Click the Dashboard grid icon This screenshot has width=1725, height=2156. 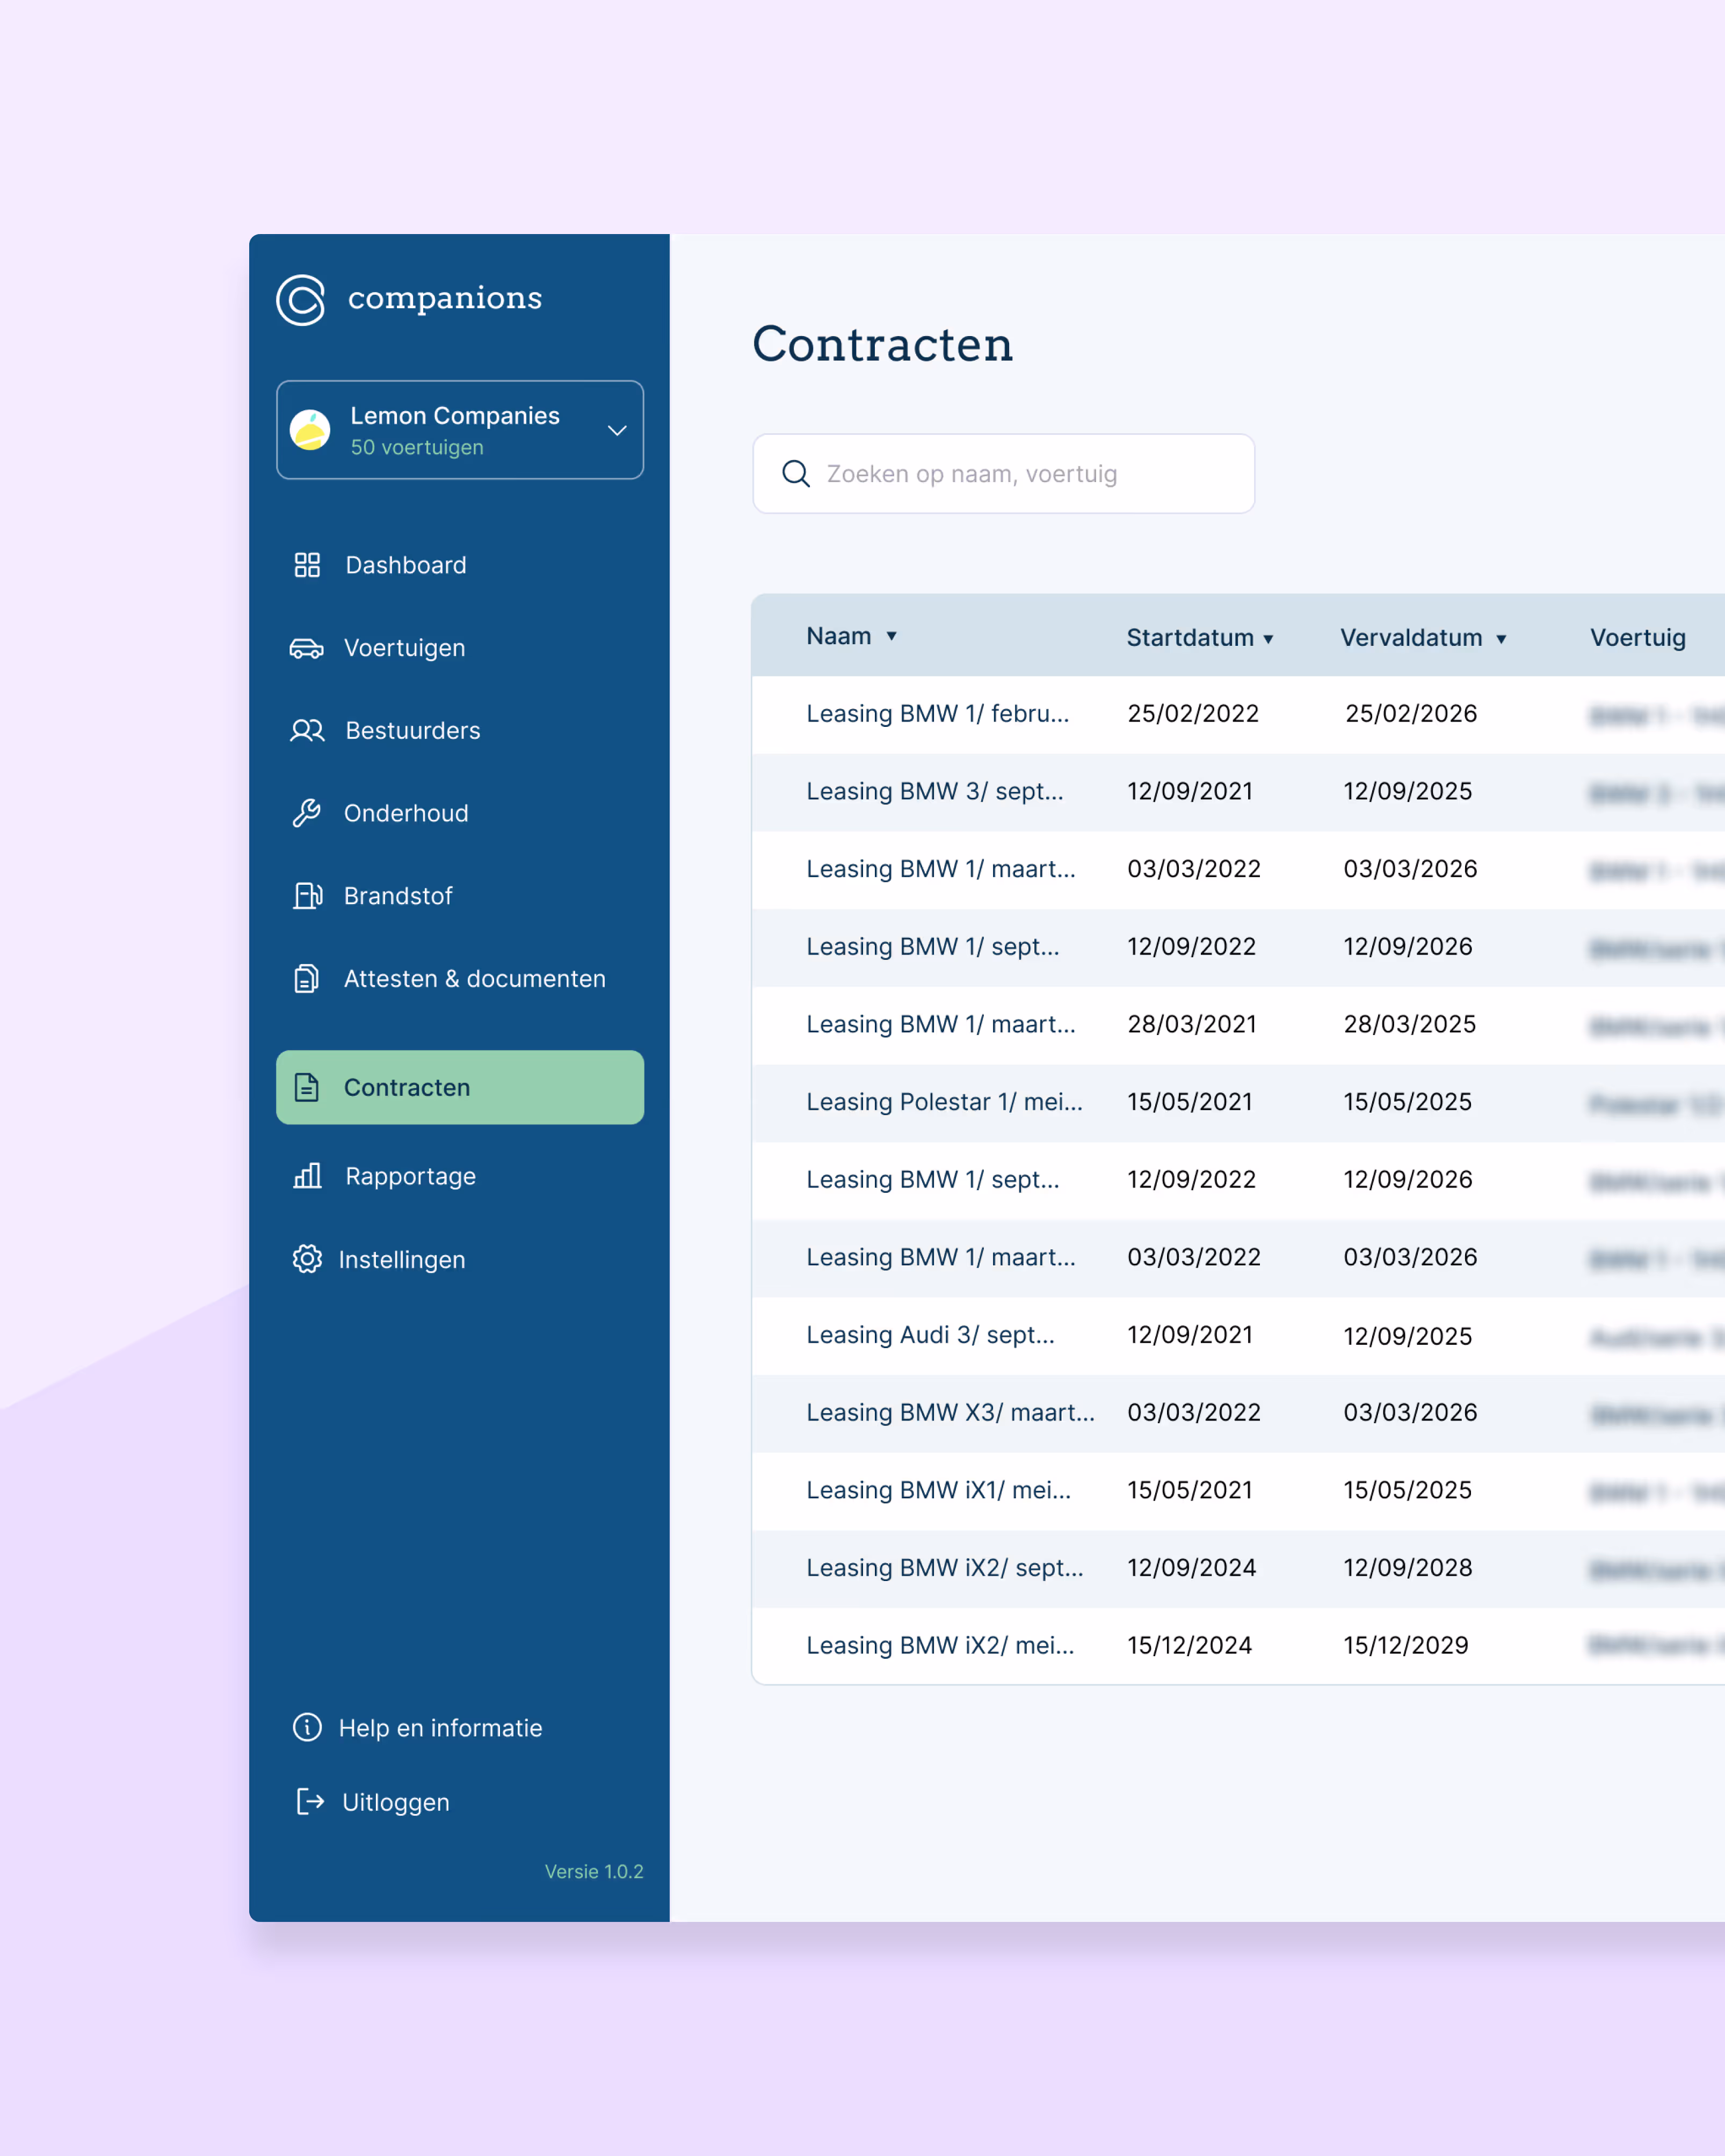tap(307, 565)
